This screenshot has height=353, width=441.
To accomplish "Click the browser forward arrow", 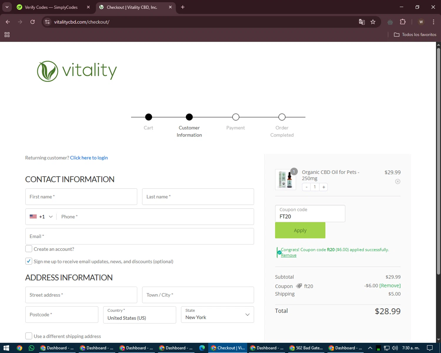I will click(x=20, y=22).
